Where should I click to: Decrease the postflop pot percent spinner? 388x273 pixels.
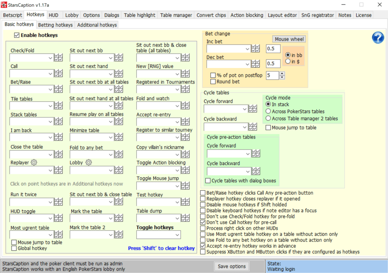pyautogui.click(x=282, y=77)
